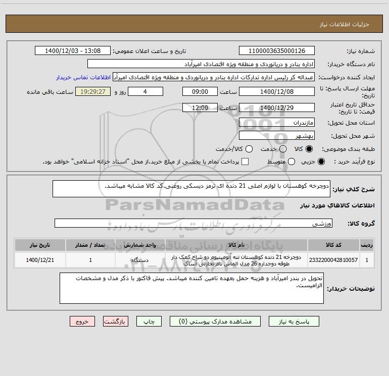Click the شرح کلی نیاز description box

coord(191,189)
